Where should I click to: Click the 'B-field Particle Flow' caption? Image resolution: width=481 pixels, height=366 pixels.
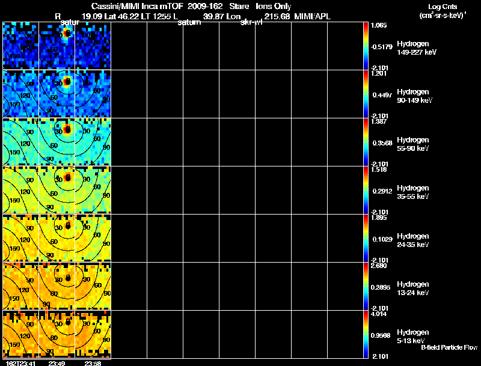[449, 347]
